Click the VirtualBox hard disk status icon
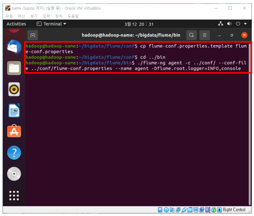Image resolution: width=254 pixels, height=216 pixels. point(160,210)
